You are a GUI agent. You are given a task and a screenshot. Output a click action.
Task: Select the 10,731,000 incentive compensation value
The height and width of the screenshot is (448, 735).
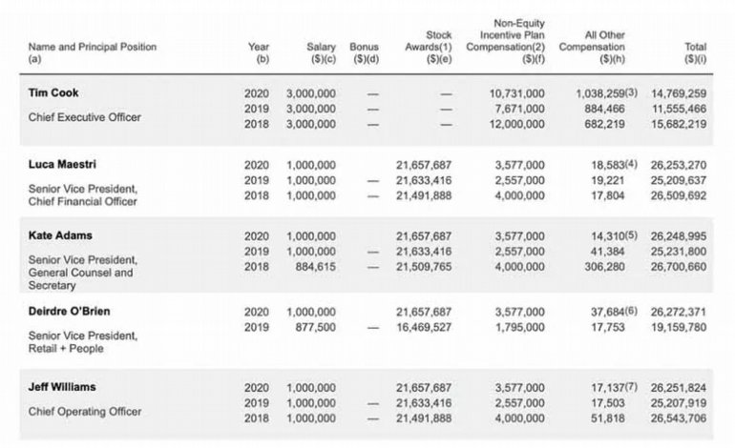tap(516, 95)
